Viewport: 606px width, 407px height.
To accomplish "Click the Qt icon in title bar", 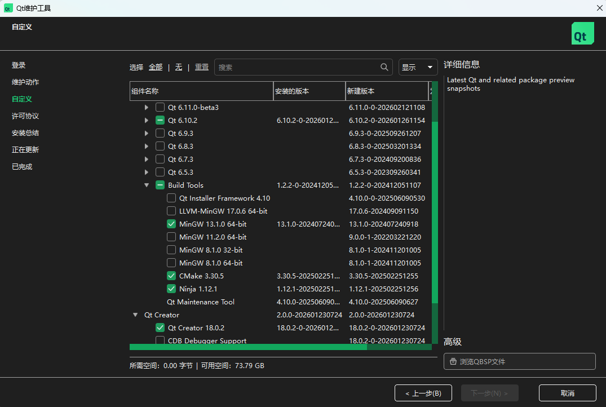I will (8, 8).
